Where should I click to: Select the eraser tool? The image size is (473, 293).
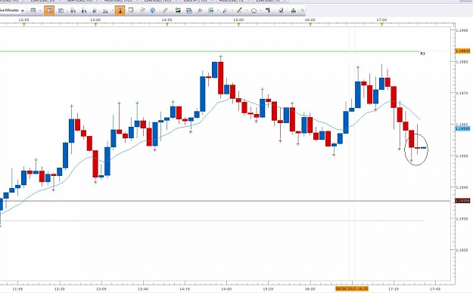(281, 11)
